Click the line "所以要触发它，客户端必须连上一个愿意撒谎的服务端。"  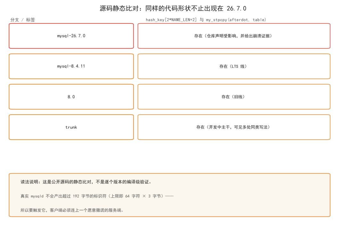coord(72,210)
